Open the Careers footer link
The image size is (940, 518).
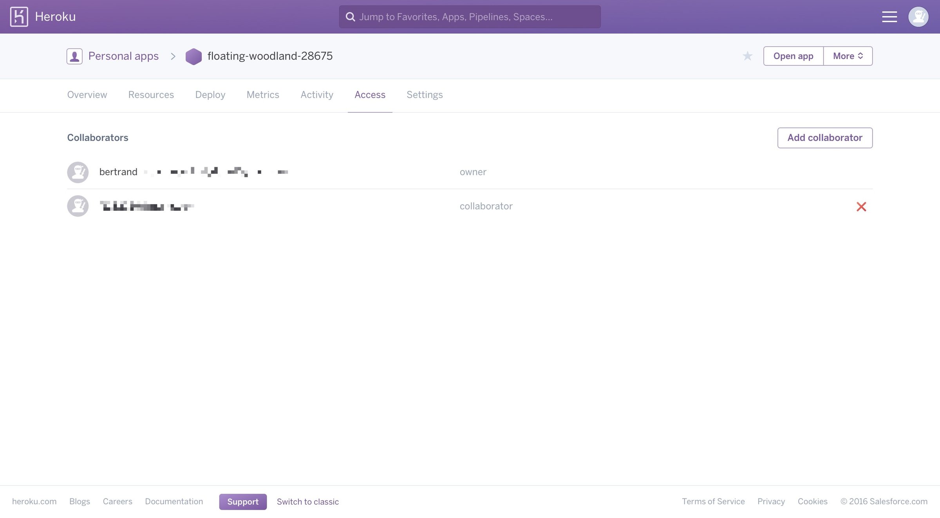point(117,502)
